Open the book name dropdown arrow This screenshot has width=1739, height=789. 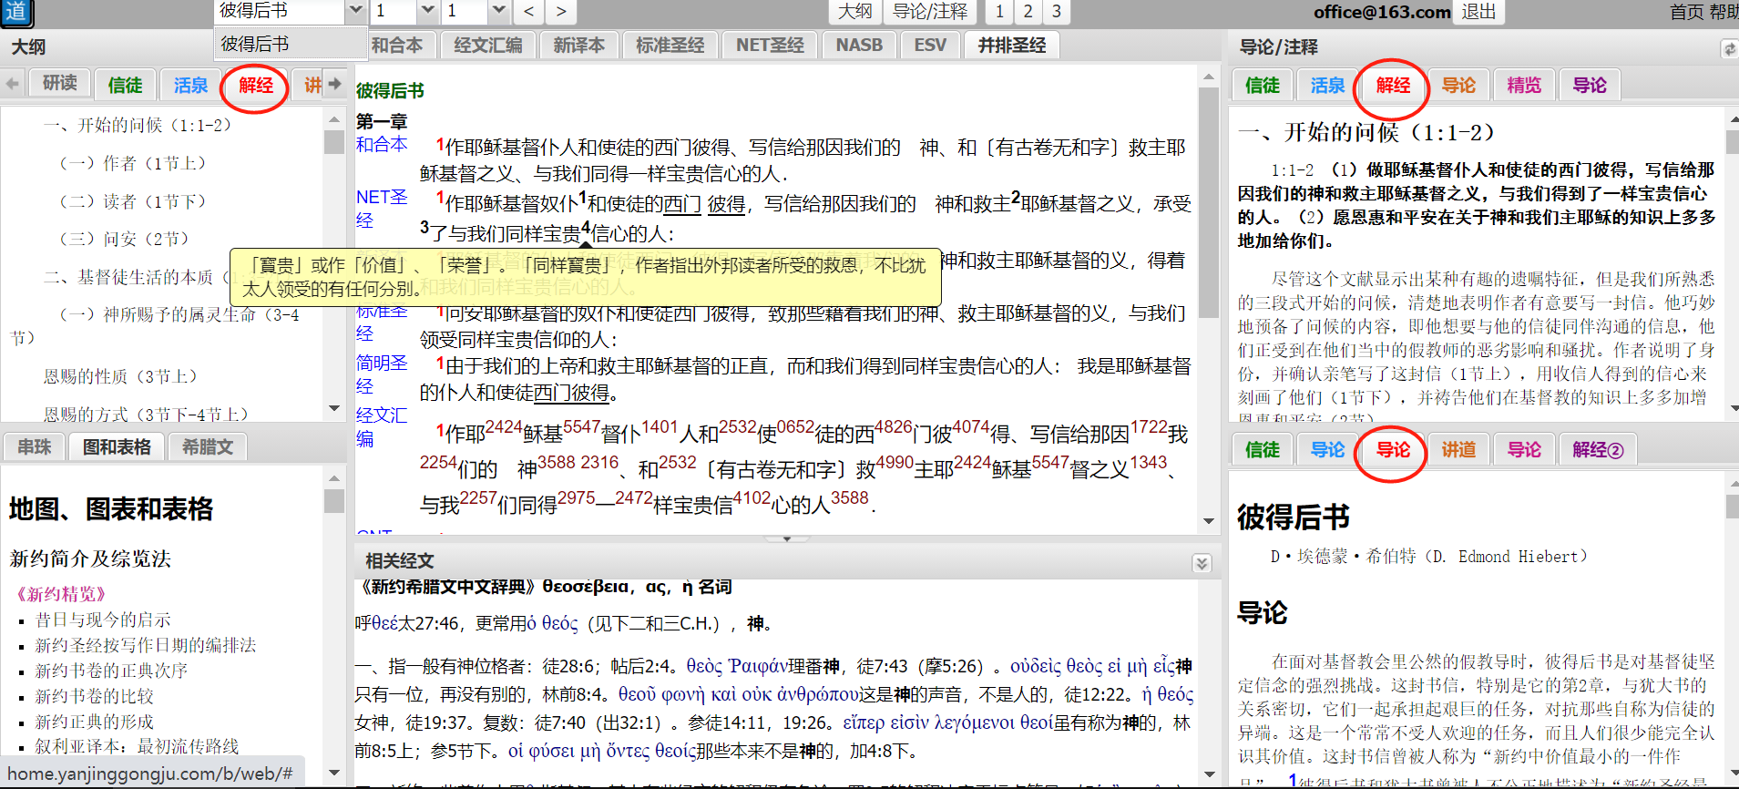(355, 11)
